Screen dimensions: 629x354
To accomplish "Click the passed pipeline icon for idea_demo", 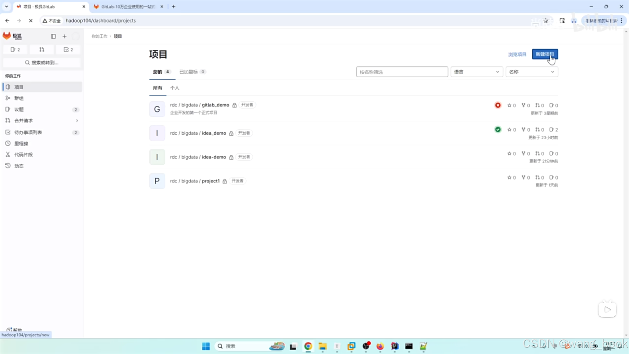I will click(x=498, y=129).
